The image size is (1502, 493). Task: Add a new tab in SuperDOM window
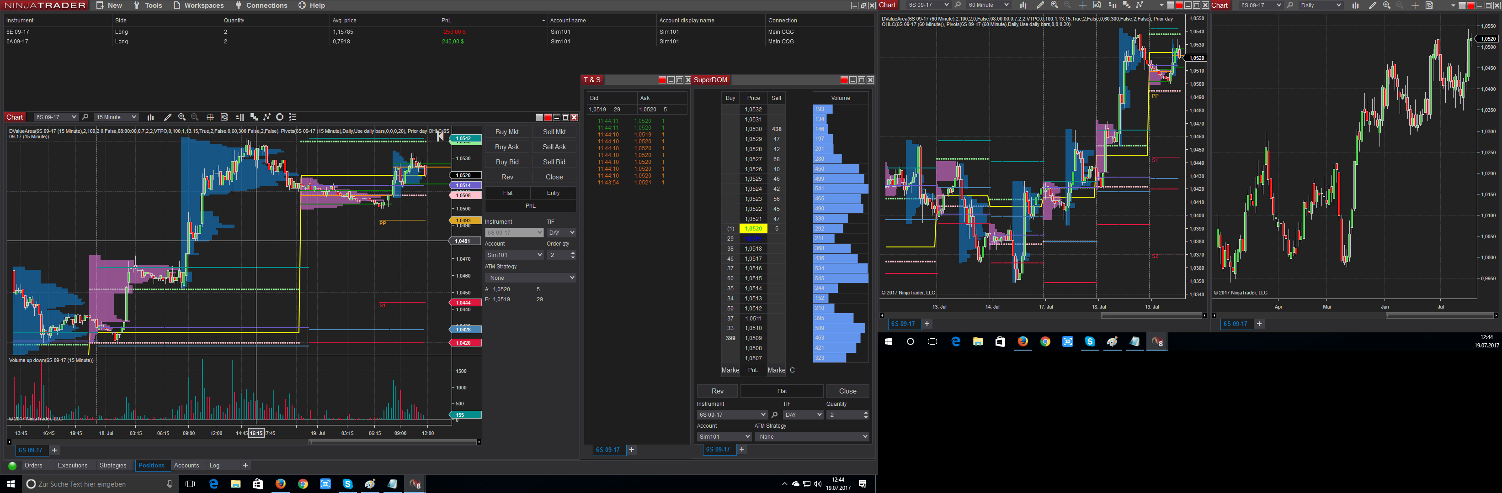(x=742, y=449)
